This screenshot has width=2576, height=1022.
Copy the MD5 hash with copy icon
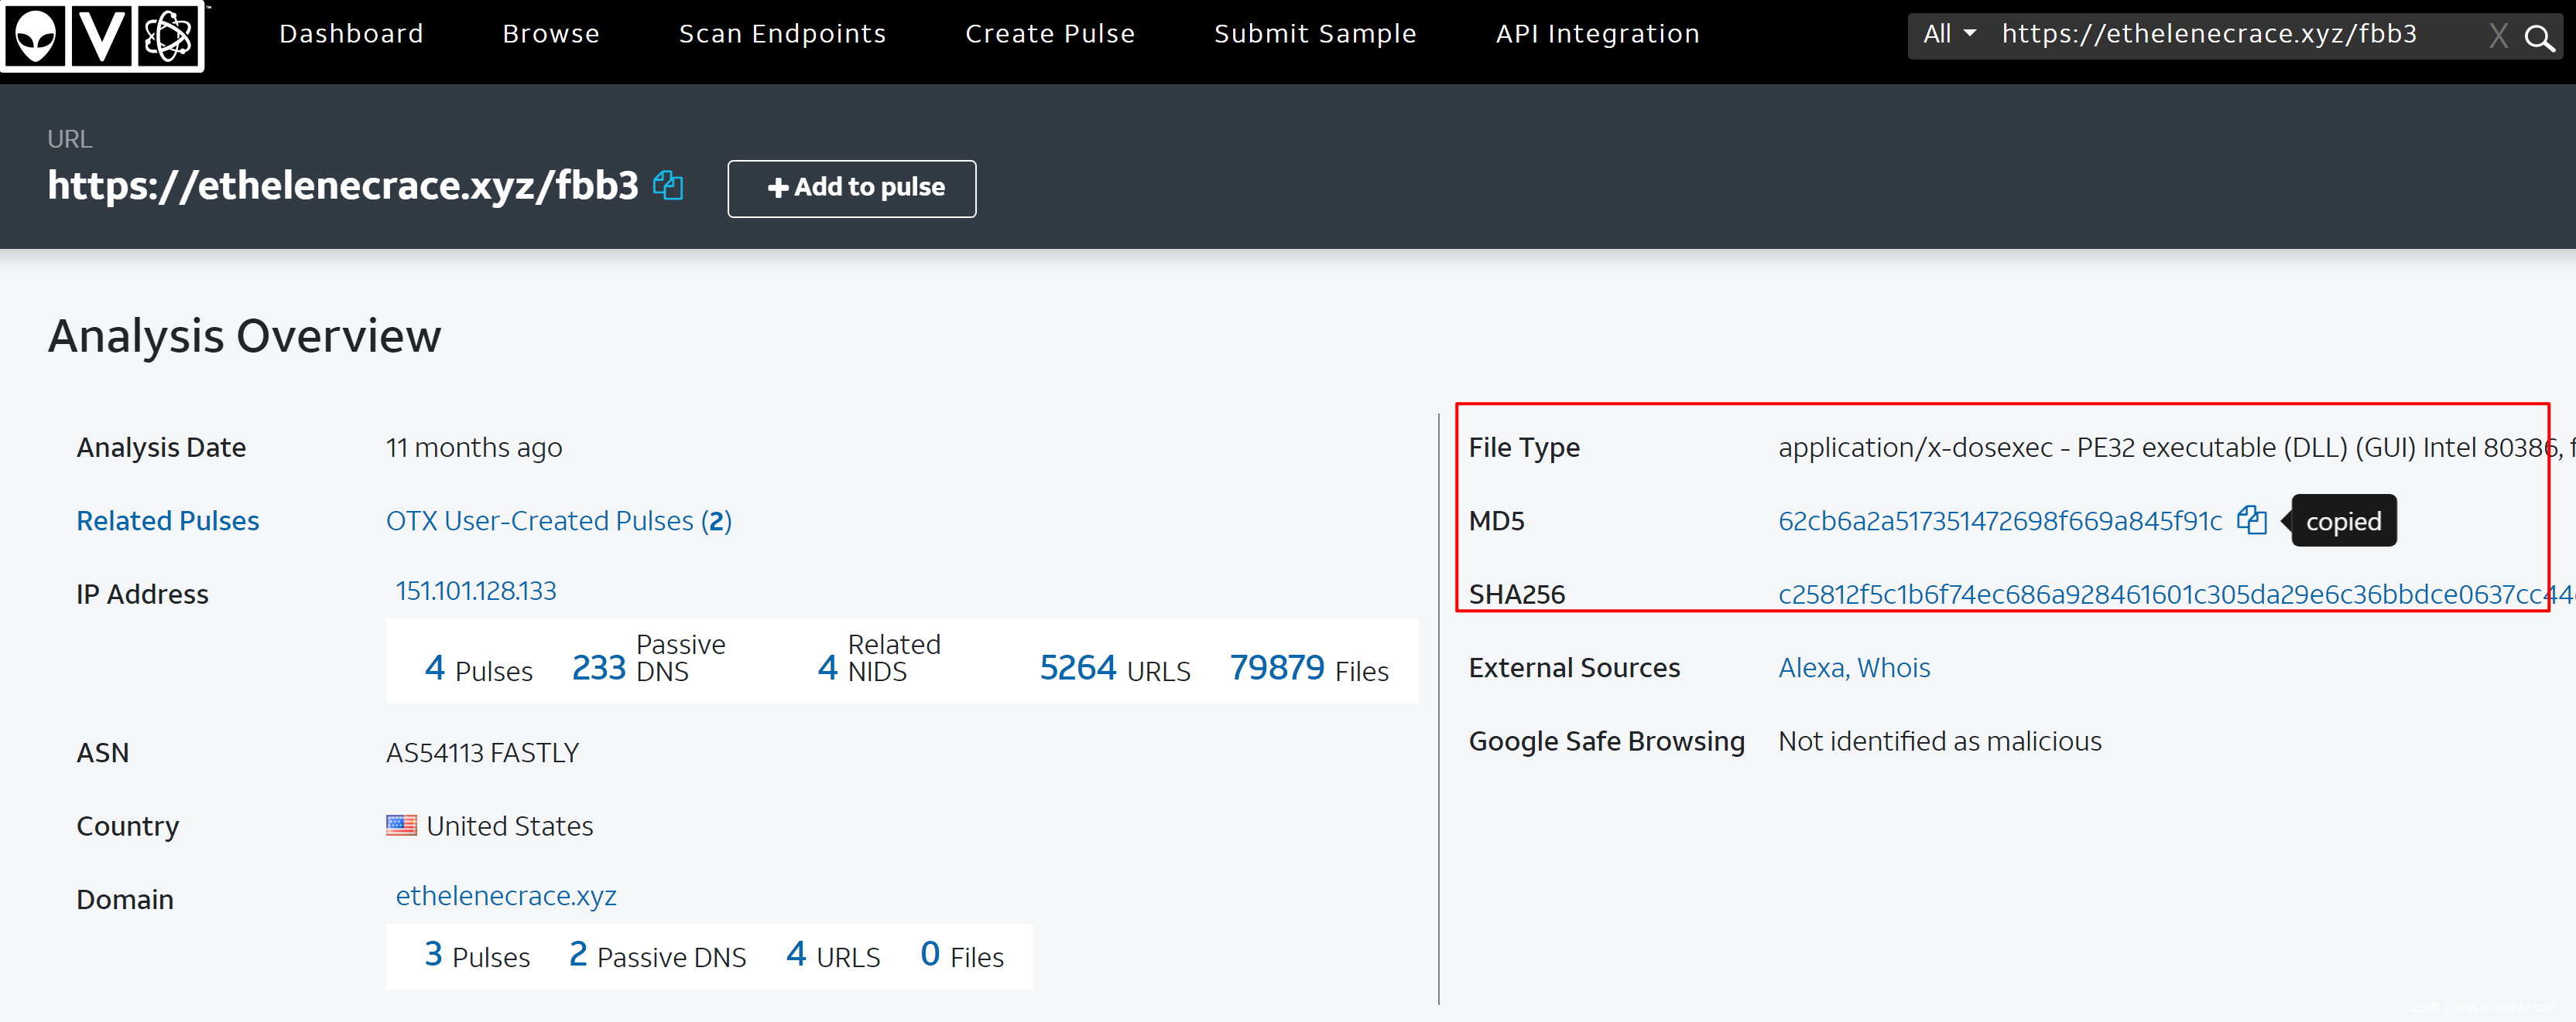point(2251,520)
